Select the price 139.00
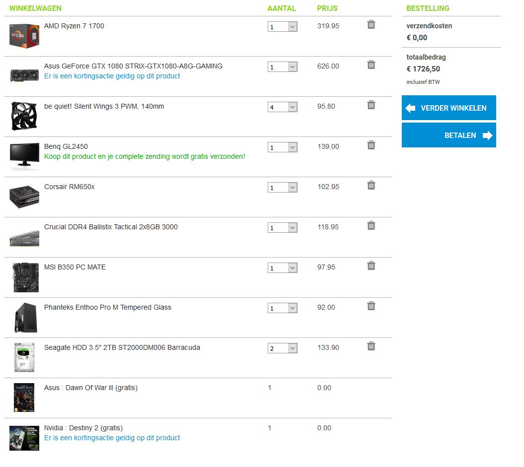 [x=328, y=146]
